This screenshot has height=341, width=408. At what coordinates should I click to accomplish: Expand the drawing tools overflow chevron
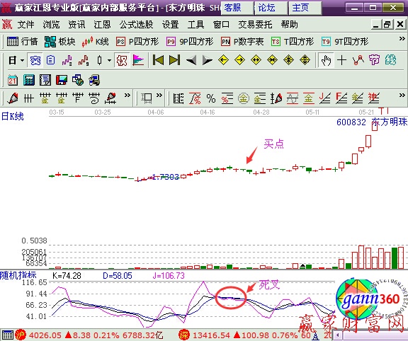click(x=127, y=96)
